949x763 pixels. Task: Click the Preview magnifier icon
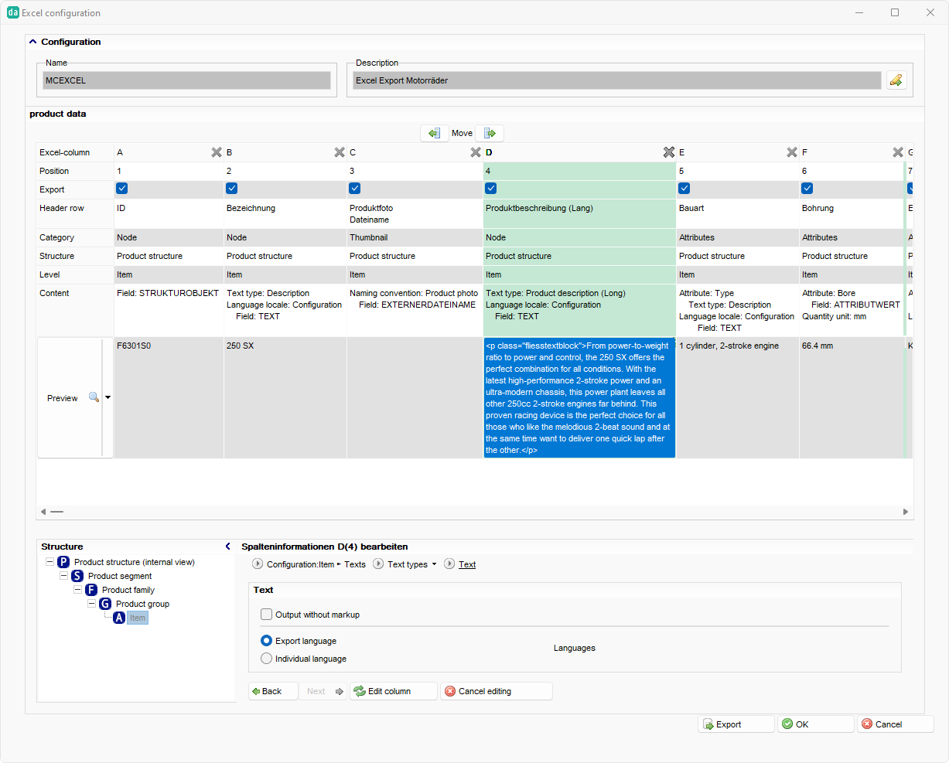coord(94,397)
